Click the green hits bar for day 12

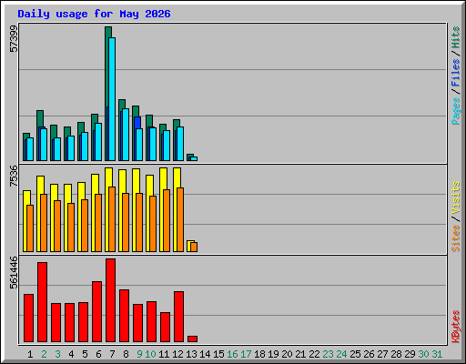(x=177, y=123)
